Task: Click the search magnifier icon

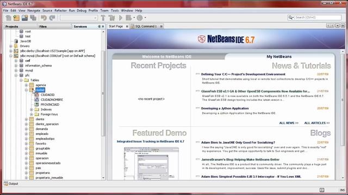Action: 290,17
